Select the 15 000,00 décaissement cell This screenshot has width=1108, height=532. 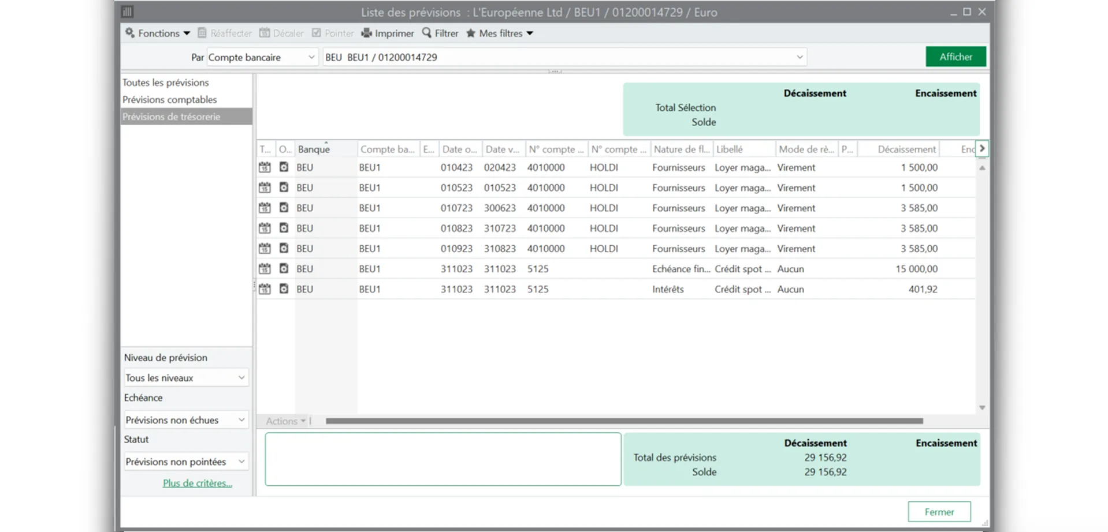point(899,269)
